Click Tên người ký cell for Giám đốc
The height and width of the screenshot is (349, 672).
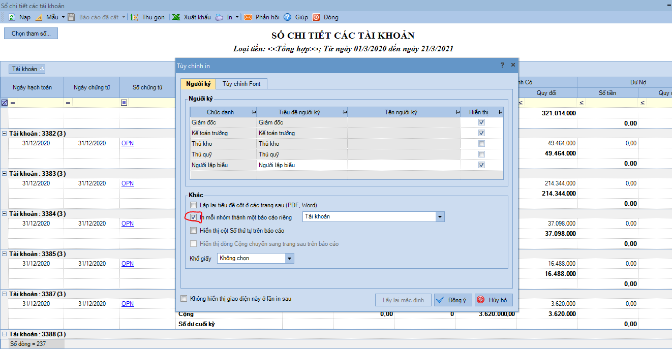click(x=404, y=122)
